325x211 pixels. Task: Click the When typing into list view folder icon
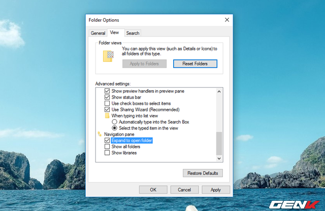[107, 115]
